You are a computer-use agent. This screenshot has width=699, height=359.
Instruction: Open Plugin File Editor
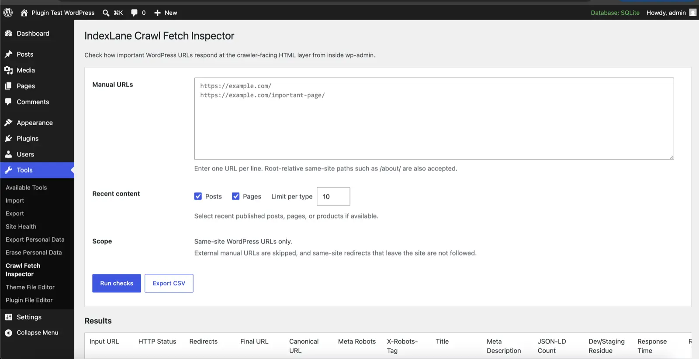(x=29, y=300)
